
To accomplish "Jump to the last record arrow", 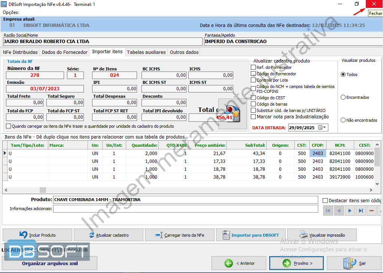I will pyautogui.click(x=361, y=210).
